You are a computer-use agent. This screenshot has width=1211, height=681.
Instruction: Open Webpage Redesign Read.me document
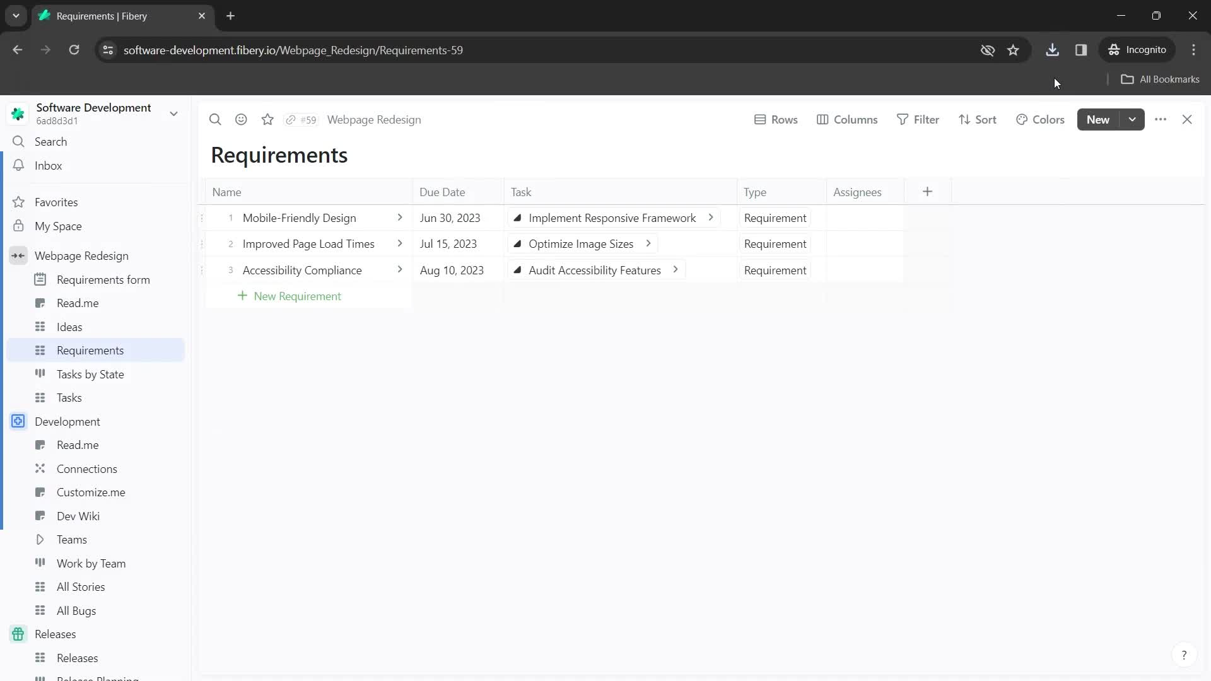pos(96,303)
